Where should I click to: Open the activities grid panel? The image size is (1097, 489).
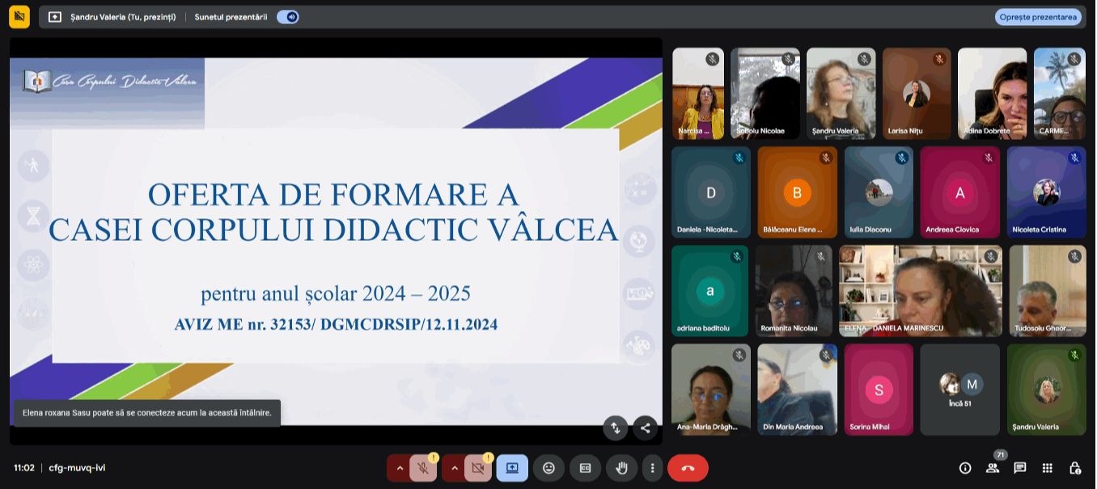[x=1047, y=468]
